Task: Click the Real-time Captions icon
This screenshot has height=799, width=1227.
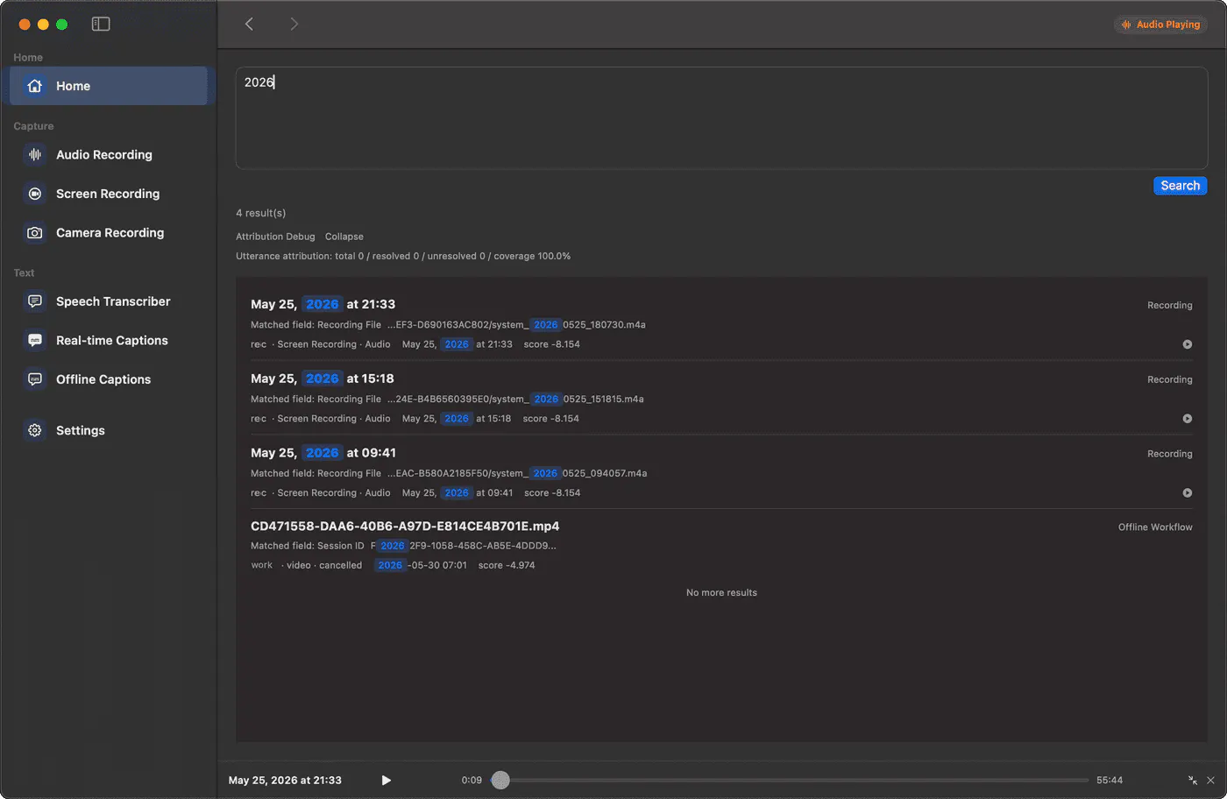Action: coord(35,341)
